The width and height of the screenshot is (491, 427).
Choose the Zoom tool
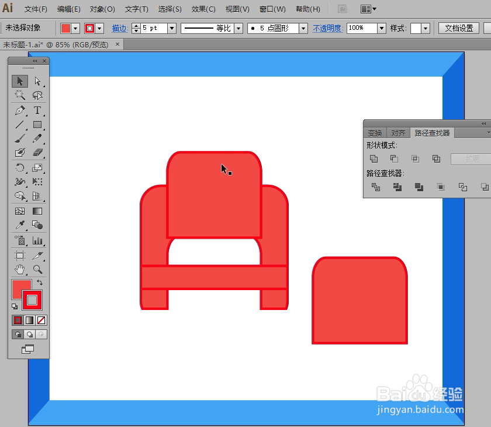[x=37, y=270]
